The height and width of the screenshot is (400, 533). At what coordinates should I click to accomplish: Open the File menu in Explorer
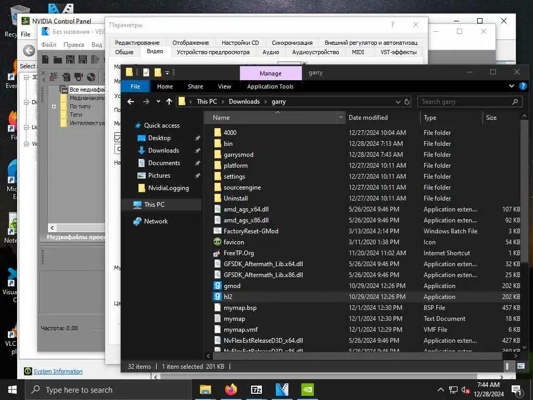tap(135, 86)
